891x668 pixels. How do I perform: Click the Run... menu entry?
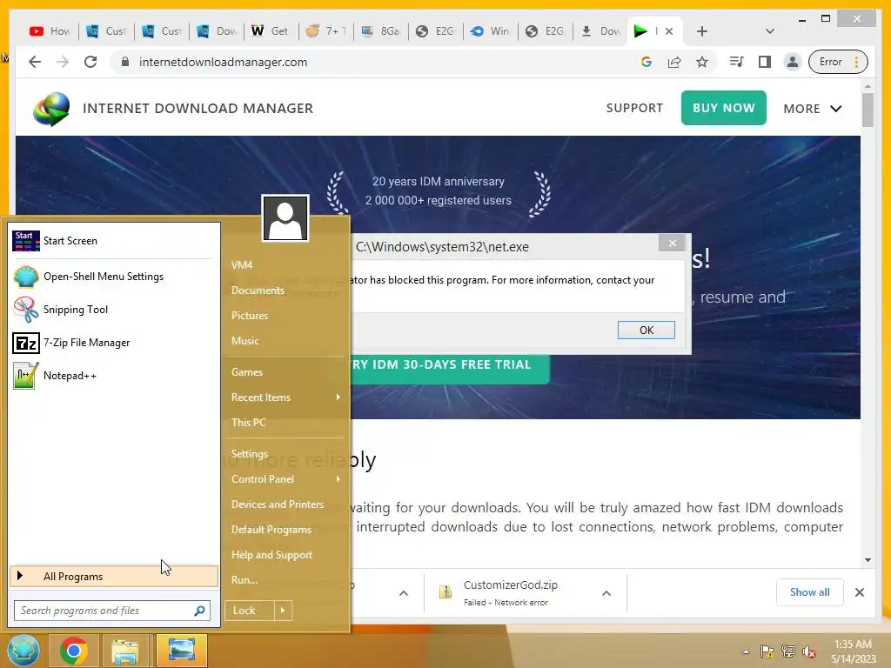[245, 580]
